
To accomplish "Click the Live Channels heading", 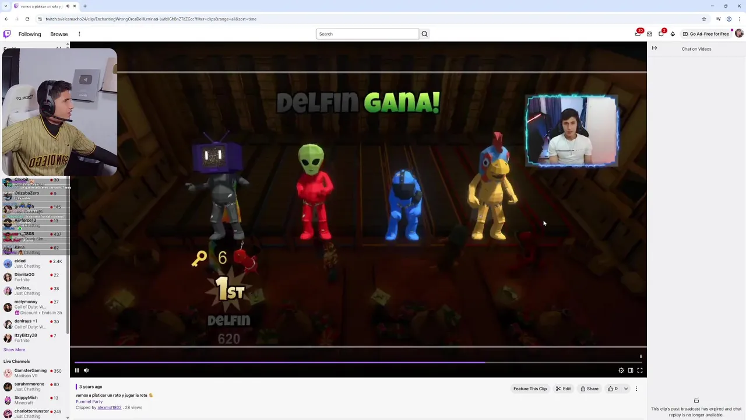I will [16, 361].
